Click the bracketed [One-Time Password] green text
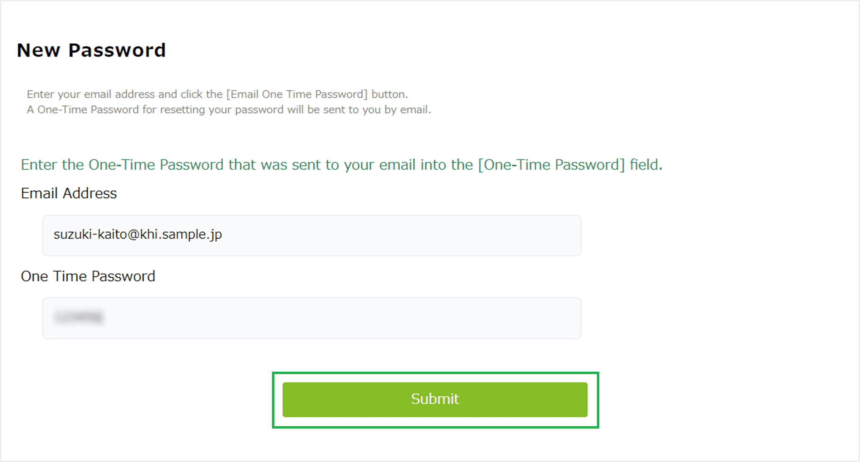This screenshot has height=462, width=860. 551,165
